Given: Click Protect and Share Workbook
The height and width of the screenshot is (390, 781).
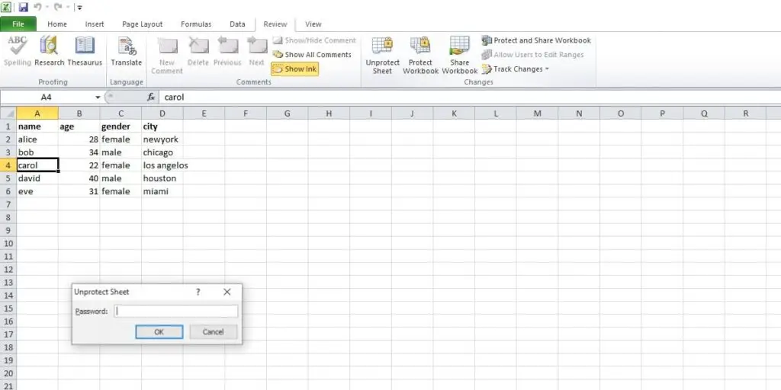Looking at the screenshot, I should click(536, 40).
